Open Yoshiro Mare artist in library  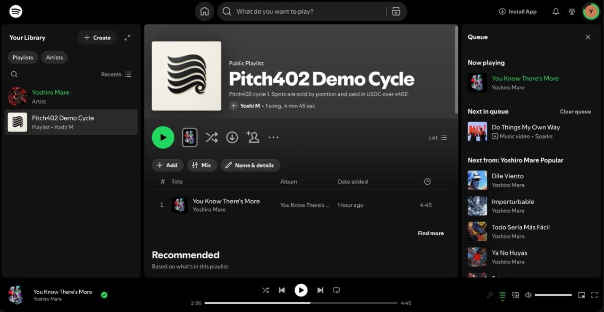(71, 97)
